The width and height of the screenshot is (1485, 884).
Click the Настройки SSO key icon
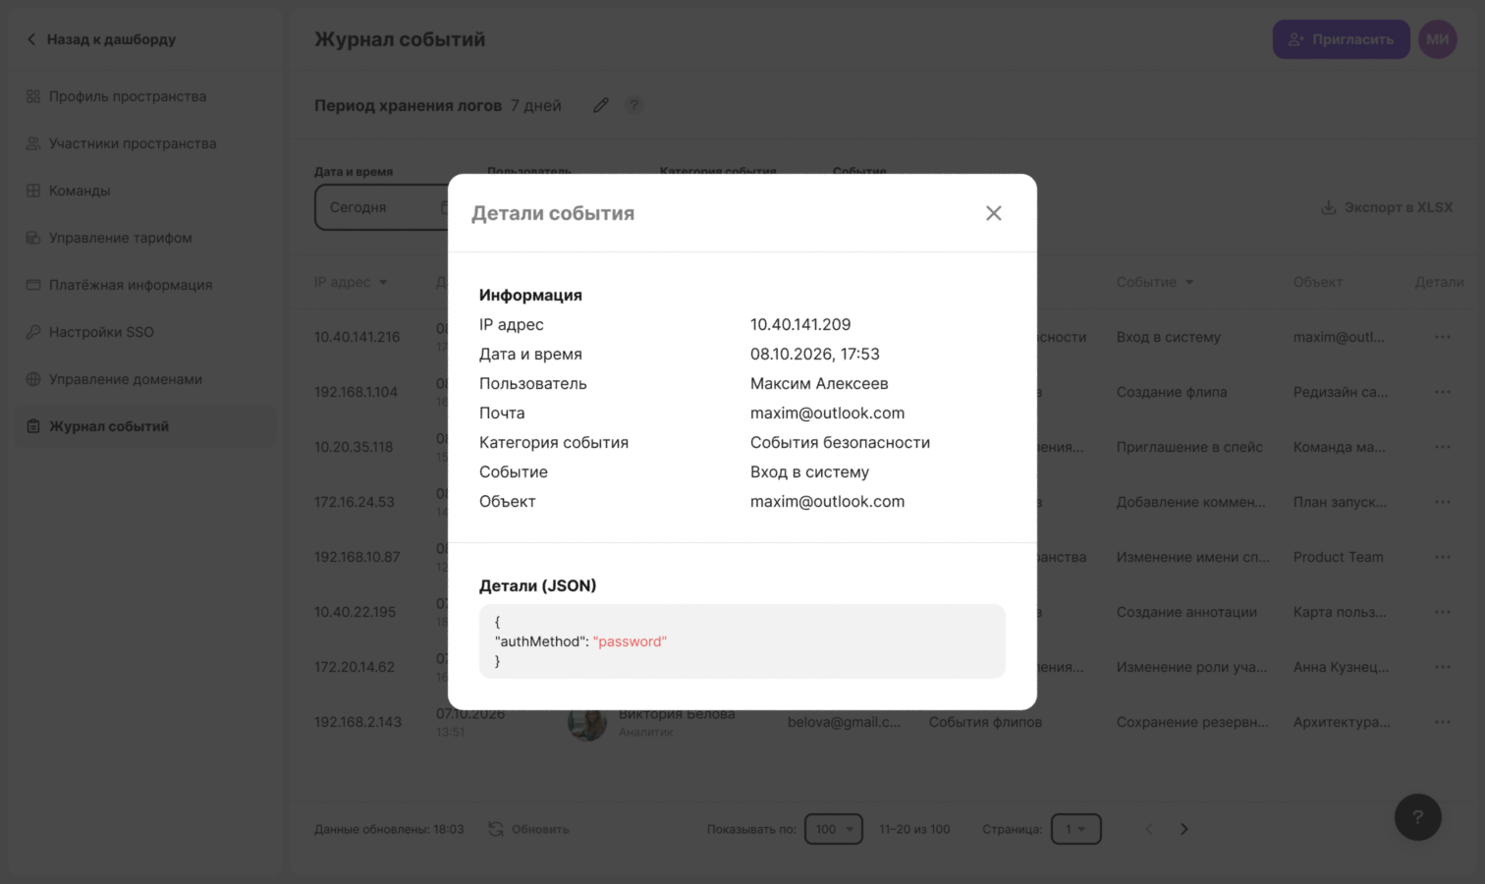(x=33, y=332)
